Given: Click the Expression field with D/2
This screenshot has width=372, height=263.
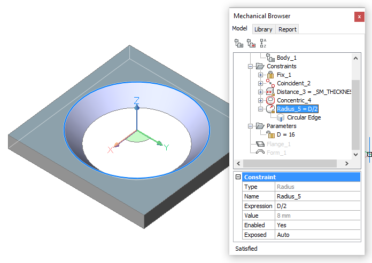Looking at the screenshot, I should pos(317,206).
